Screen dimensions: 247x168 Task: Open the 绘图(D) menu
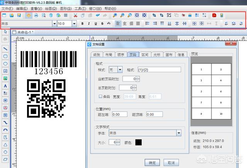51,8
